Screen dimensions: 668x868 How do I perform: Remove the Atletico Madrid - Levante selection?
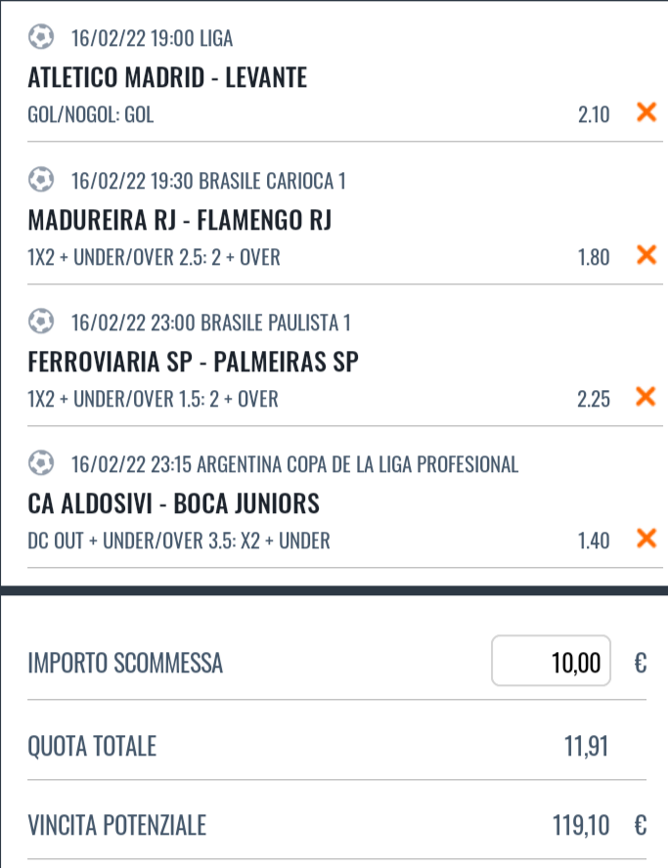646,112
